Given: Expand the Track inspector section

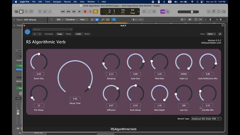Looking at the screenshot, I should click(14, 25).
